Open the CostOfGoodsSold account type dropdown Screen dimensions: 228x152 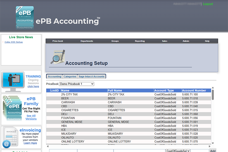(x=178, y=151)
